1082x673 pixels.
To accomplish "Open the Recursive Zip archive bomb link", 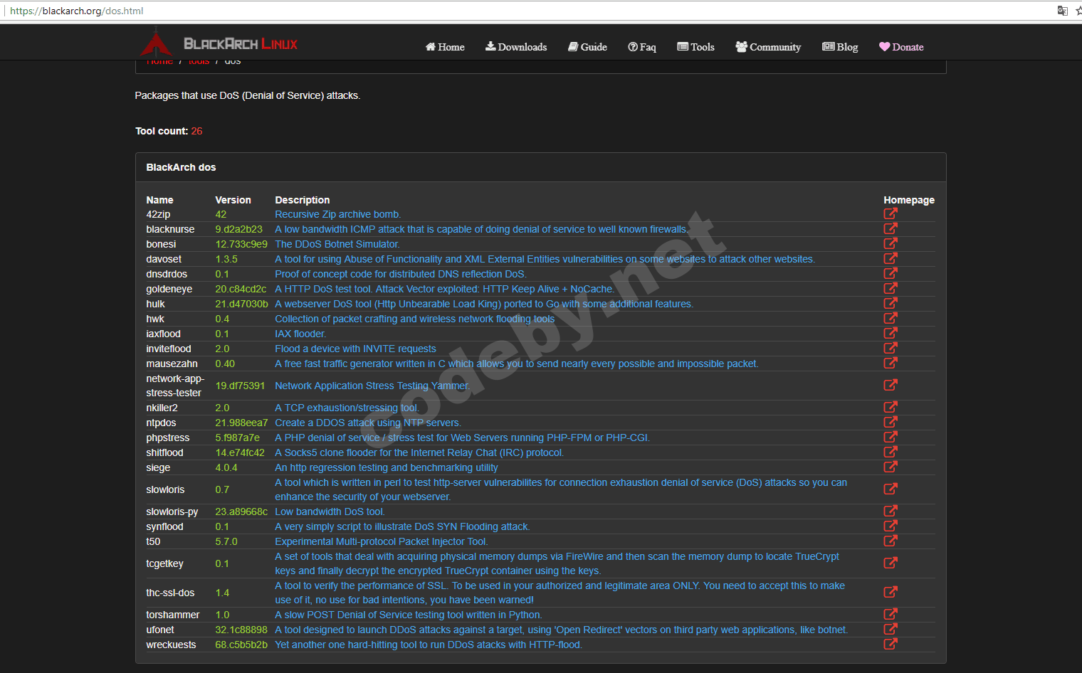I will (337, 214).
